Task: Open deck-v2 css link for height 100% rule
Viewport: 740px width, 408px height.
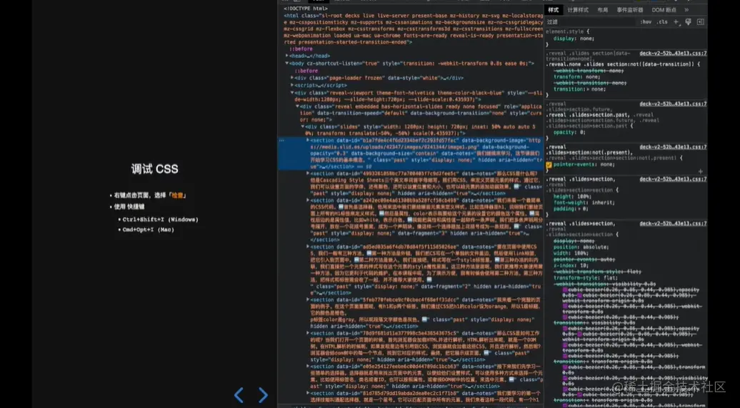Action: [x=673, y=179]
